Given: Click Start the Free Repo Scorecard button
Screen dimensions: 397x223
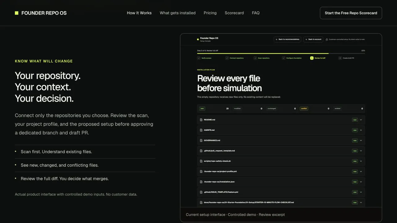Looking at the screenshot, I should (x=351, y=13).
